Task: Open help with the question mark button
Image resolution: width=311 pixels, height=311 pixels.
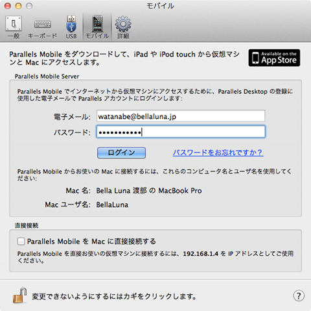Action: 299,295
